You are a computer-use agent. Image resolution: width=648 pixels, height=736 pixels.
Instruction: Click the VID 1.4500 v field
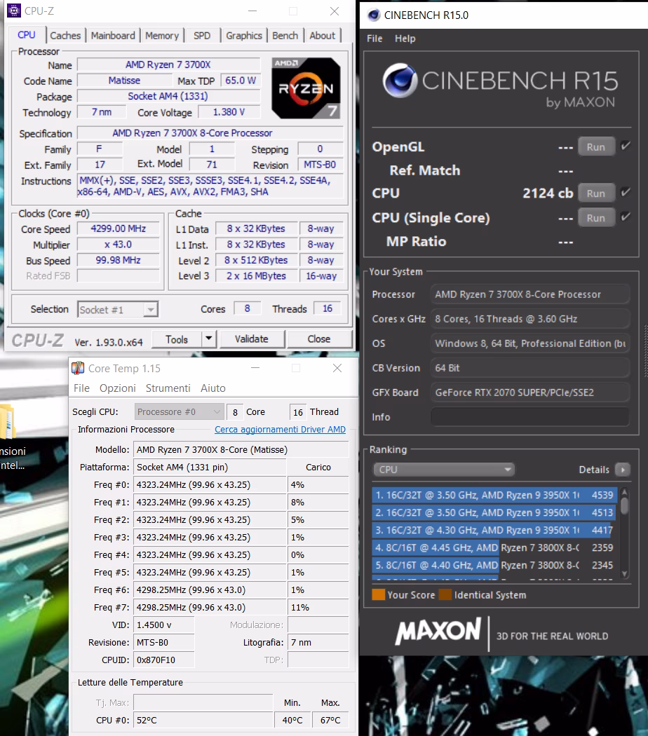[164, 625]
